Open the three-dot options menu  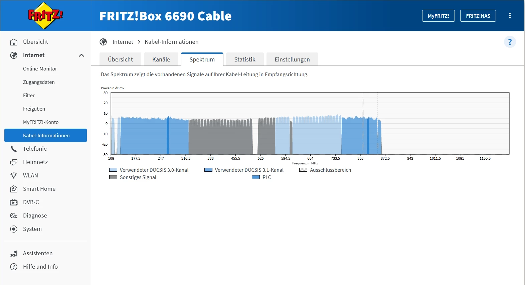(510, 16)
